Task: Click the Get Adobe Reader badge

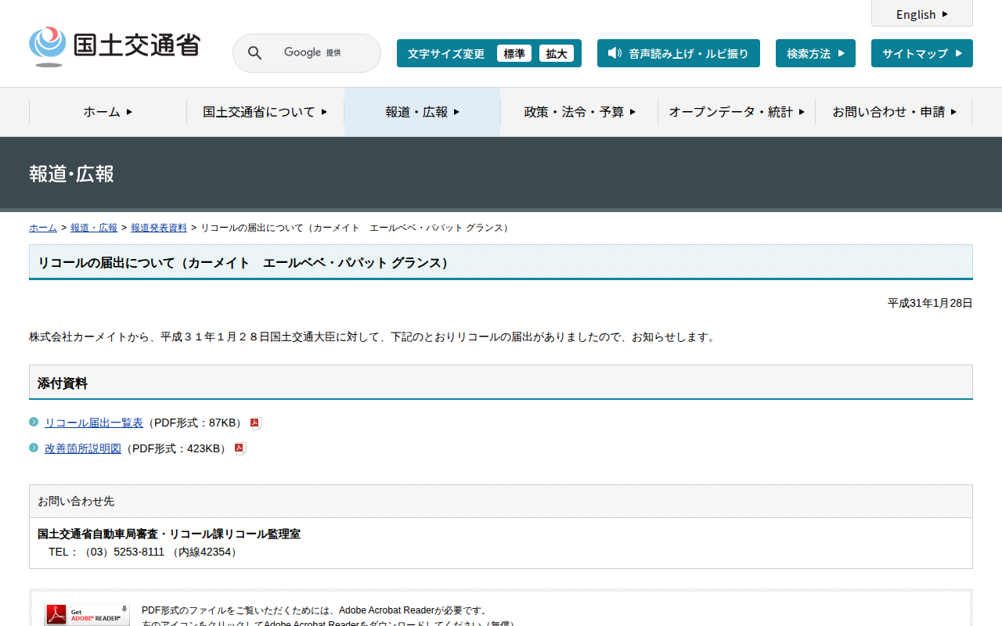Action: (87, 615)
